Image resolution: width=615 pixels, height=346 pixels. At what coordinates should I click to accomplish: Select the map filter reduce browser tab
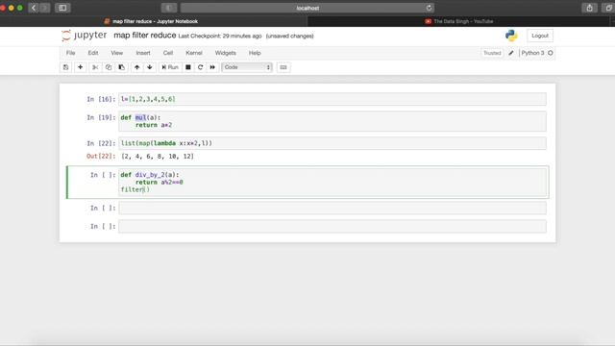(154, 21)
